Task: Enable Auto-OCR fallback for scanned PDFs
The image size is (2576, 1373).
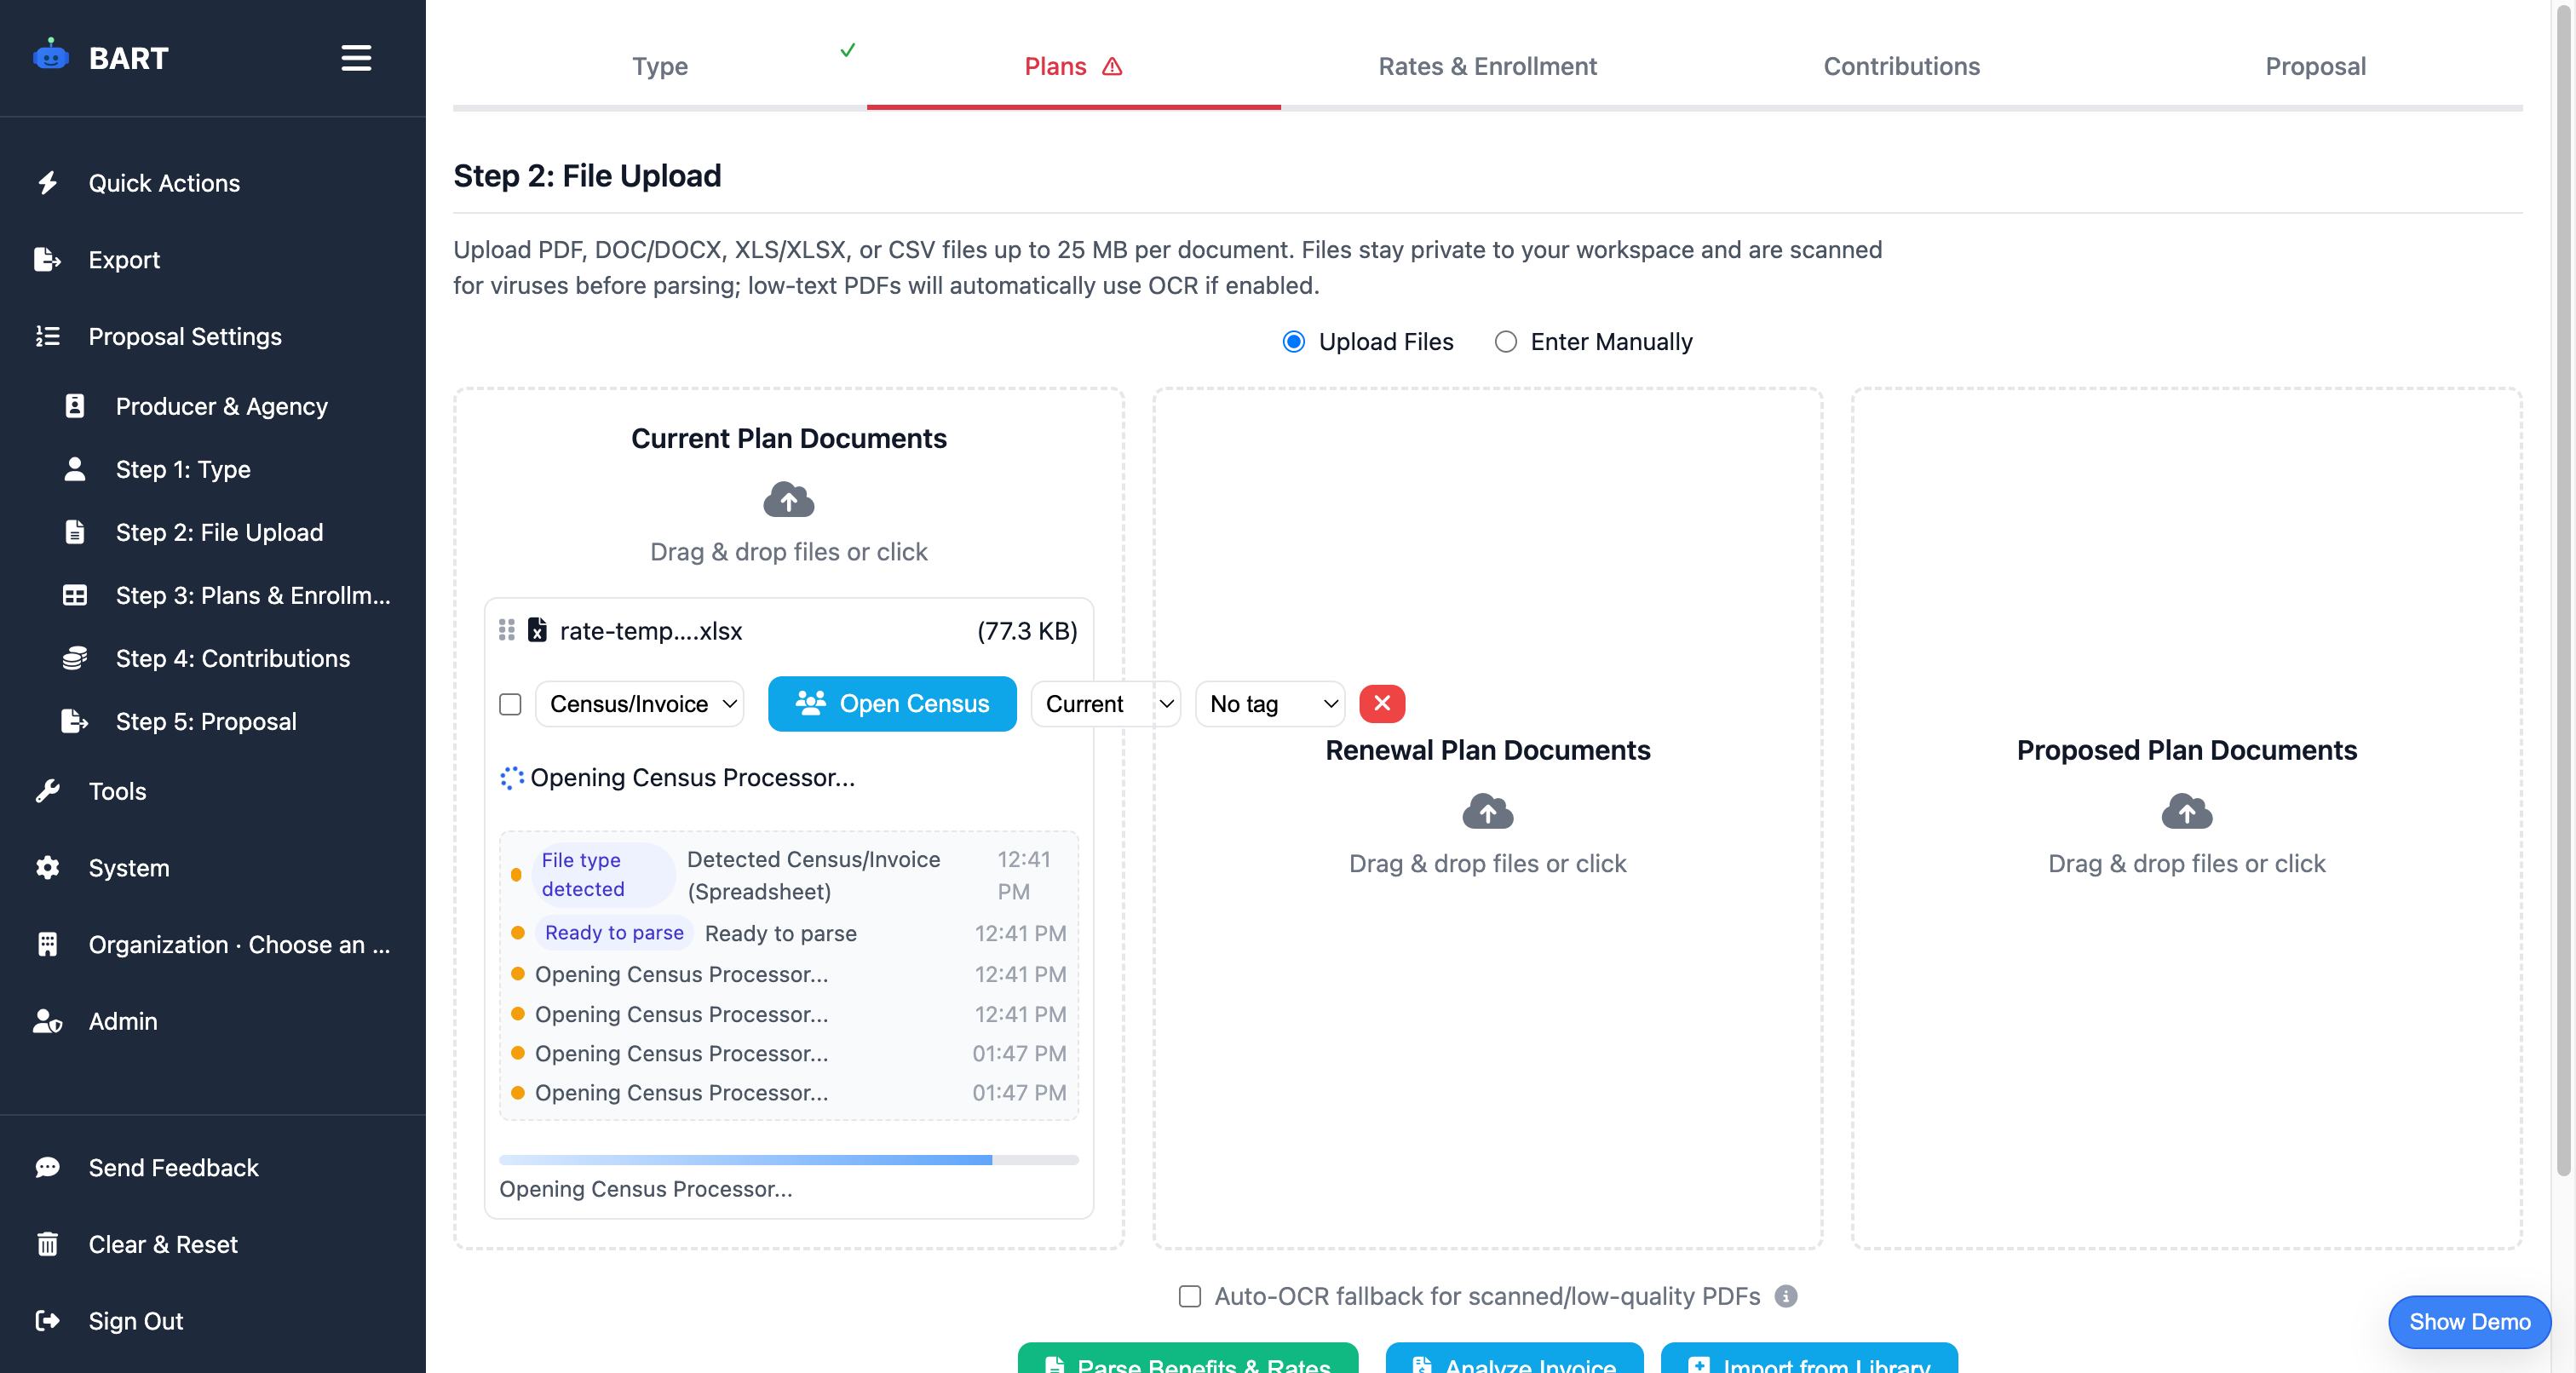Action: pos(1189,1296)
